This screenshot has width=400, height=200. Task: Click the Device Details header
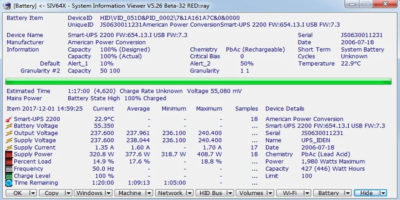[x=285, y=109]
